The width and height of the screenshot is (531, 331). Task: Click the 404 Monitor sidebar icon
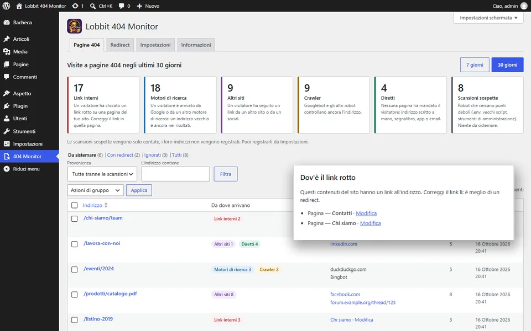point(7,156)
